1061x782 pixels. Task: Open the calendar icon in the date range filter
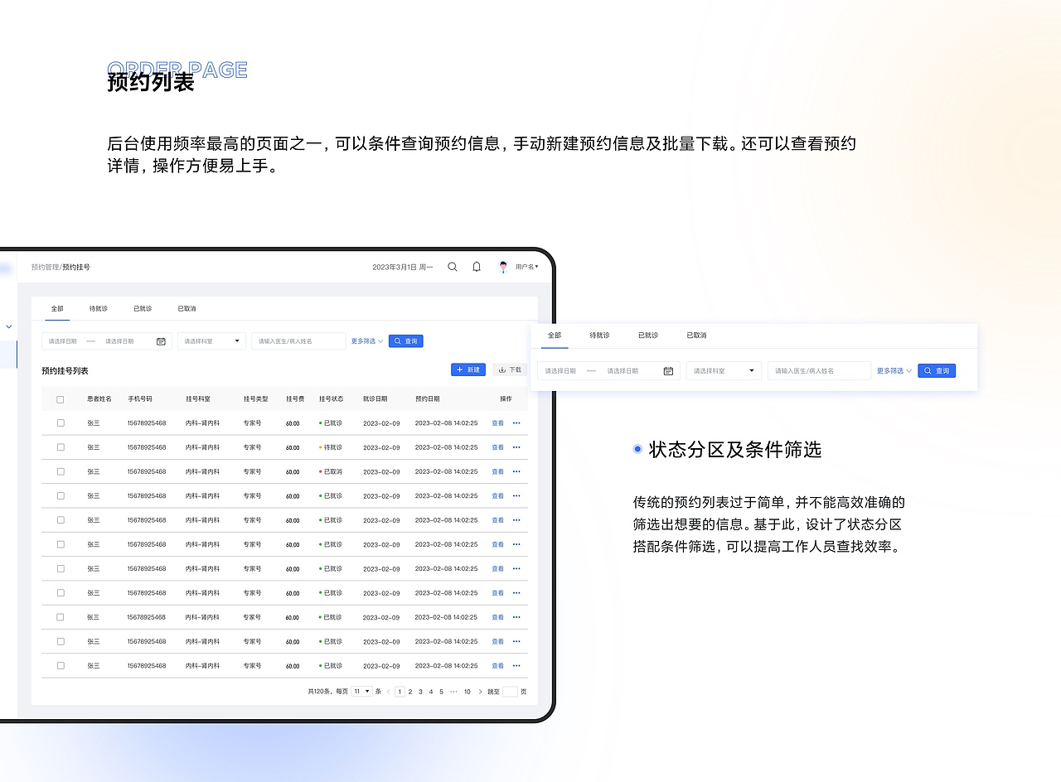point(162,340)
